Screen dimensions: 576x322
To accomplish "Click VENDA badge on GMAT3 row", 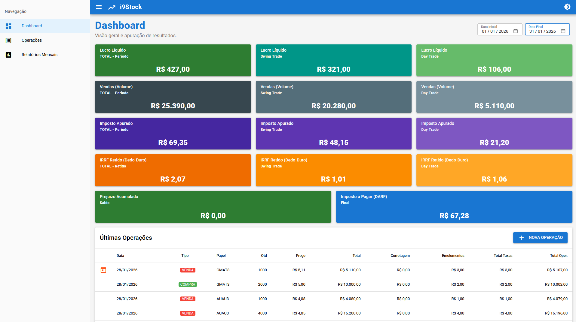I will coord(188,270).
